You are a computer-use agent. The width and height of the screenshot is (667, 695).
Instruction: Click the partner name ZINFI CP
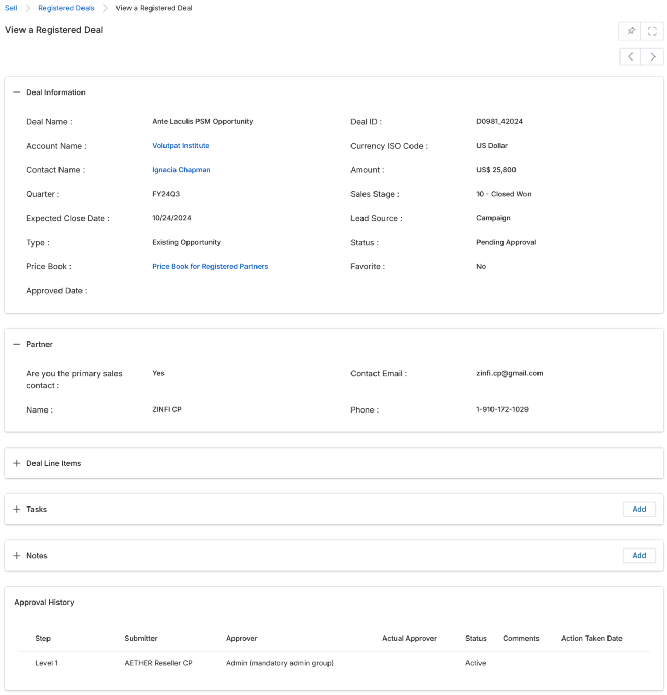point(167,409)
